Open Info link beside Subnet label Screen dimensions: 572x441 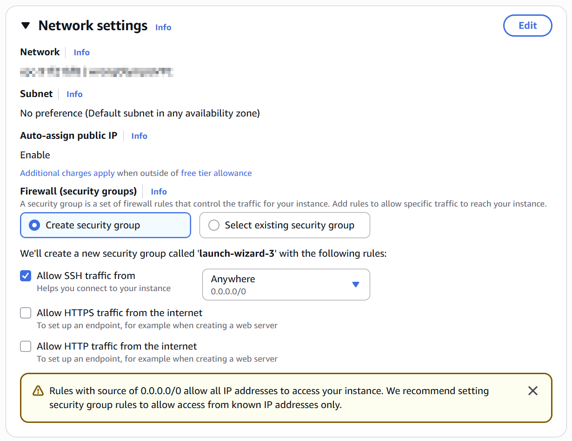point(74,94)
